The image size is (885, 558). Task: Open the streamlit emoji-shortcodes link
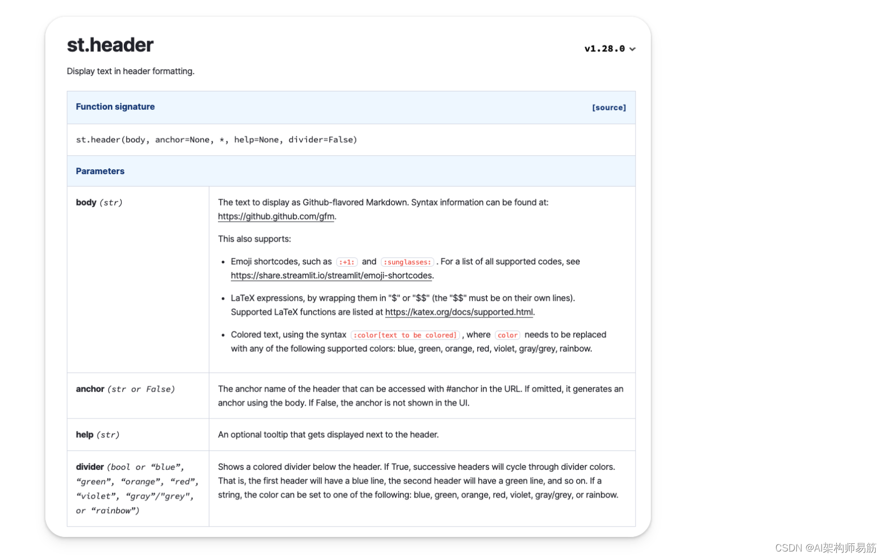pos(331,276)
